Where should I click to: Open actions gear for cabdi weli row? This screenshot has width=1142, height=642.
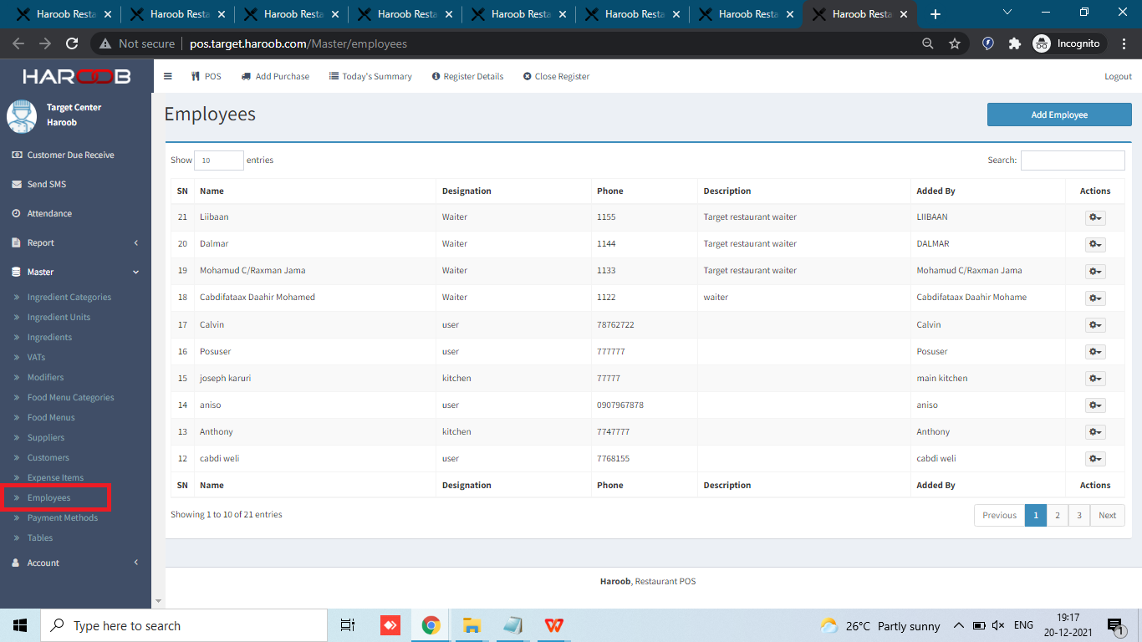coord(1095,458)
